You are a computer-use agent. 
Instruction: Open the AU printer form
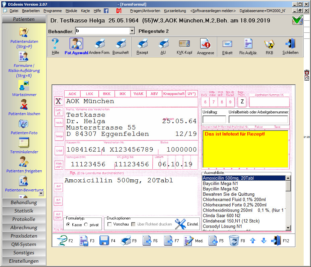point(163,43)
